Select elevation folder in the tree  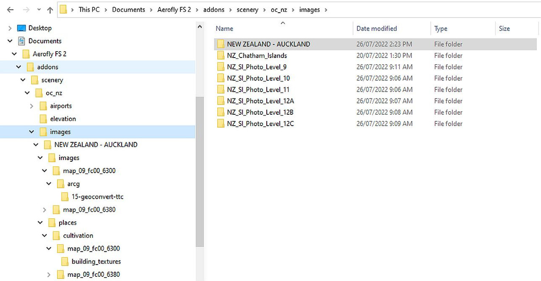coord(63,119)
